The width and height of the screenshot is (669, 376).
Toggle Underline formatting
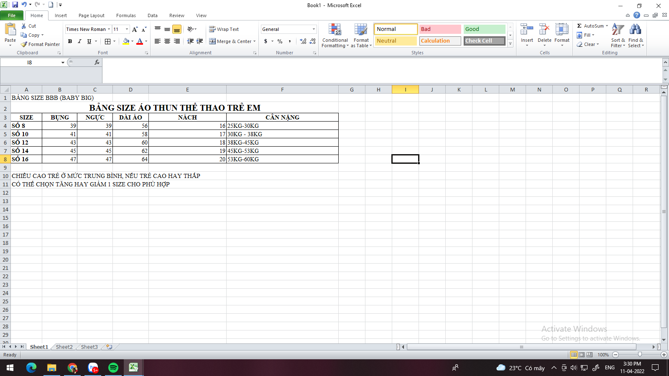pos(89,41)
